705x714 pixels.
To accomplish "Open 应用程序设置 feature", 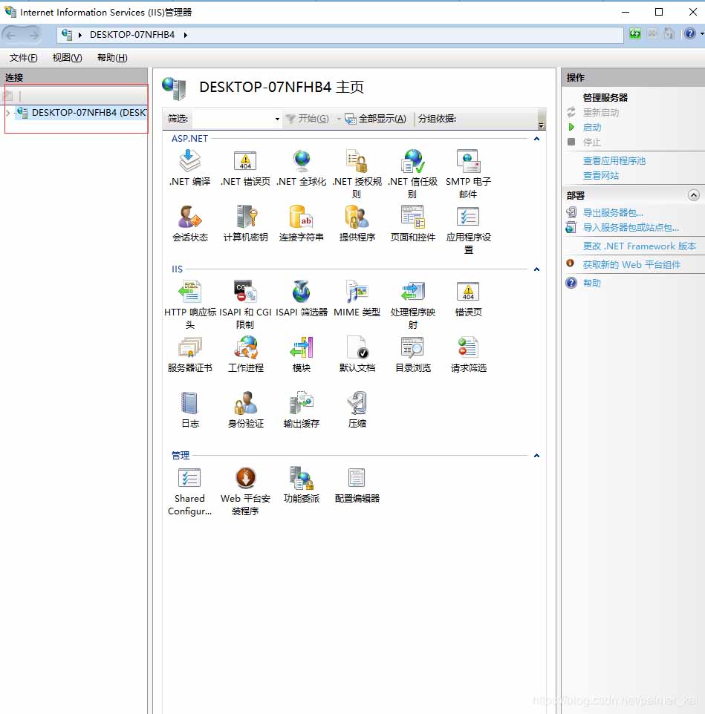I will point(469,229).
